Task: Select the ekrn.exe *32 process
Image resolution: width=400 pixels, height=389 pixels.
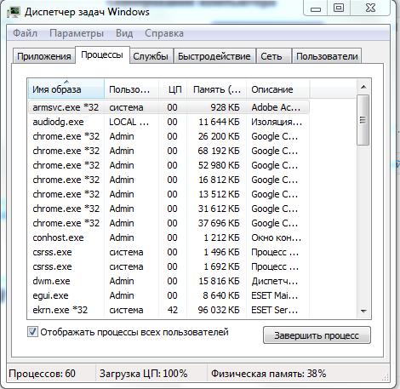Action: [169, 310]
